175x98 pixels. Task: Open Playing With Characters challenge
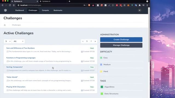click(x=16, y=87)
